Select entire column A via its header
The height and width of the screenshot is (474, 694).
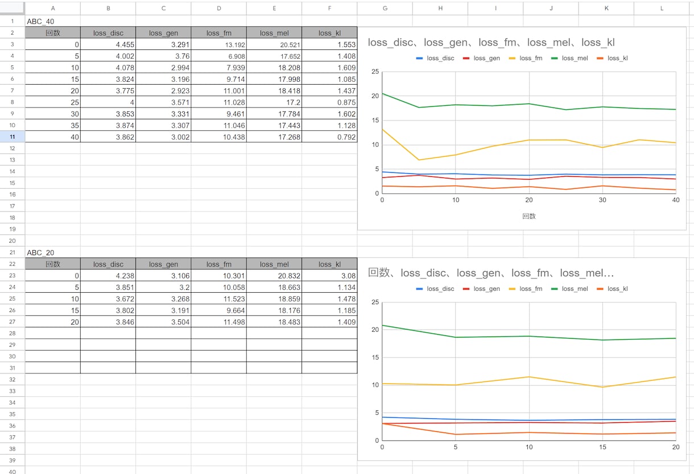click(x=53, y=8)
